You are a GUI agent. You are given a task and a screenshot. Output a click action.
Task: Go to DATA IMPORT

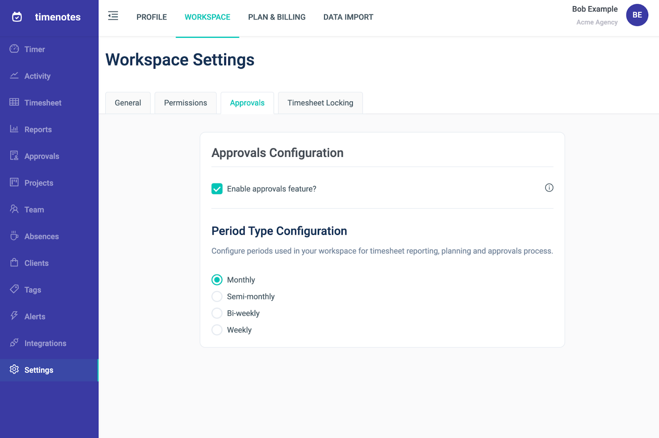pyautogui.click(x=348, y=17)
